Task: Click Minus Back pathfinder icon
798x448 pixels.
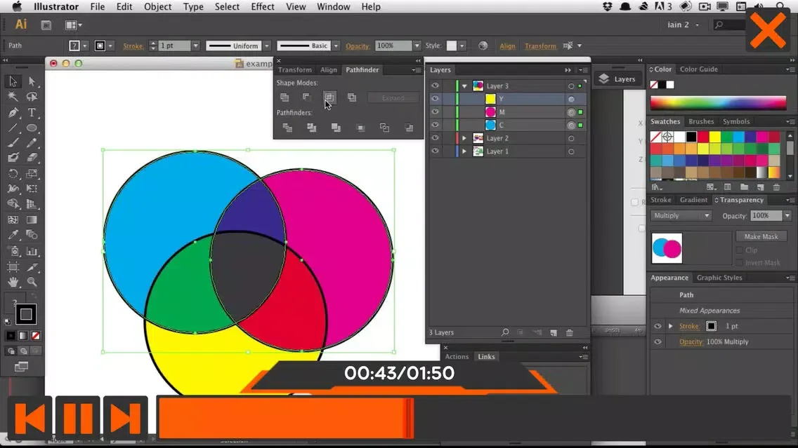Action: pyautogui.click(x=409, y=128)
